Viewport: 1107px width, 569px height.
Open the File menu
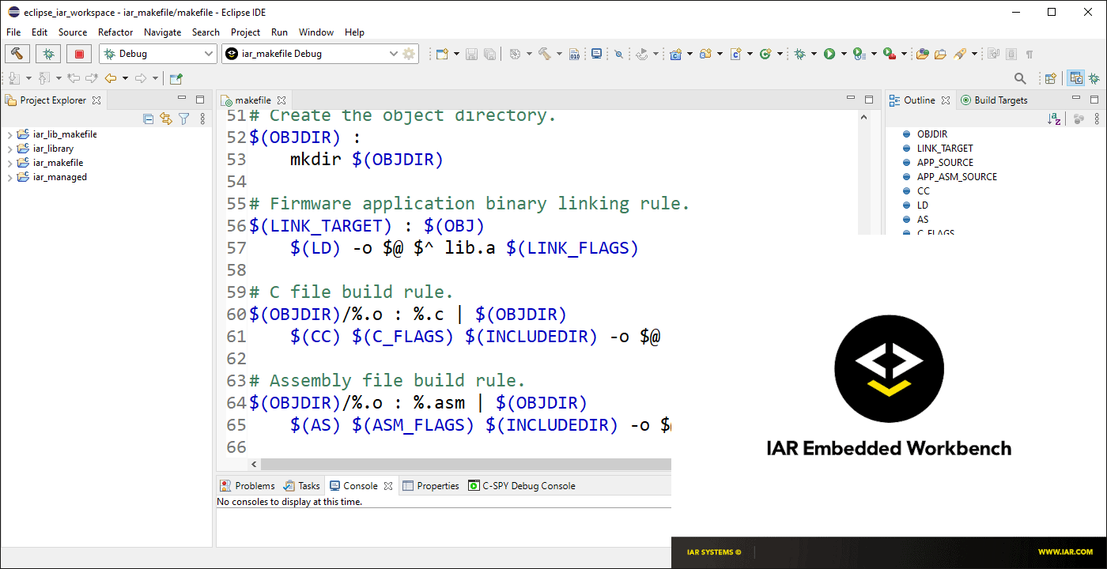coord(13,32)
